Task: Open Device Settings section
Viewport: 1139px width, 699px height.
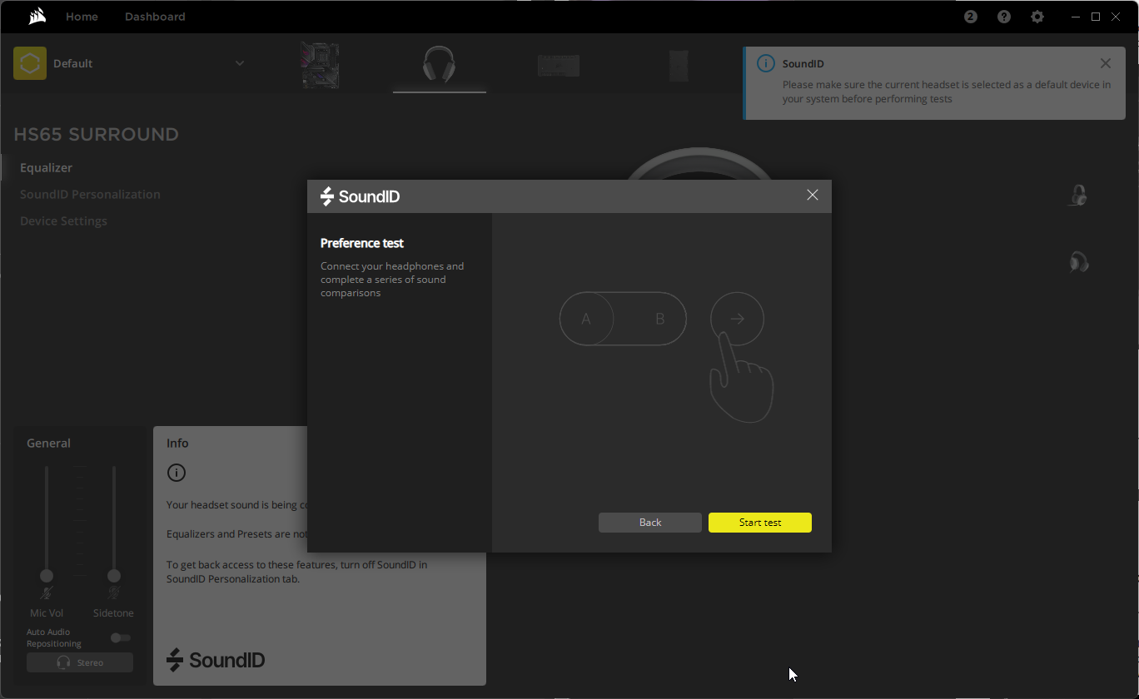Action: pyautogui.click(x=63, y=221)
